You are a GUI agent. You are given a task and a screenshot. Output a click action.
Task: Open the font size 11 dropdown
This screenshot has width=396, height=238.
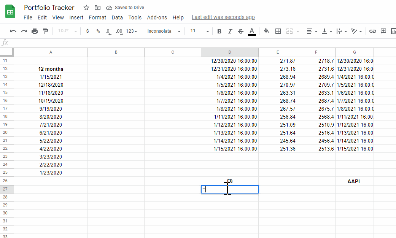click(199, 31)
